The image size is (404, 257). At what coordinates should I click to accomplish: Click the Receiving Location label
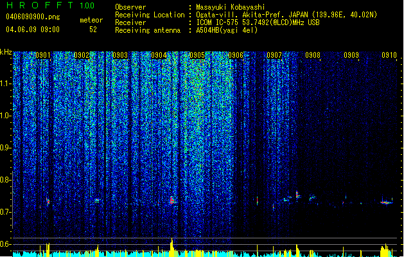tap(150, 15)
